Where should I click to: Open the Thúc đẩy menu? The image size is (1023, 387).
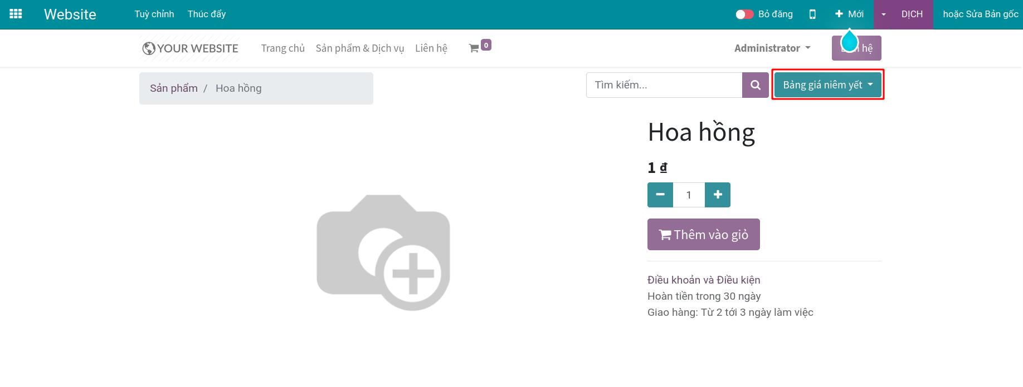[207, 14]
